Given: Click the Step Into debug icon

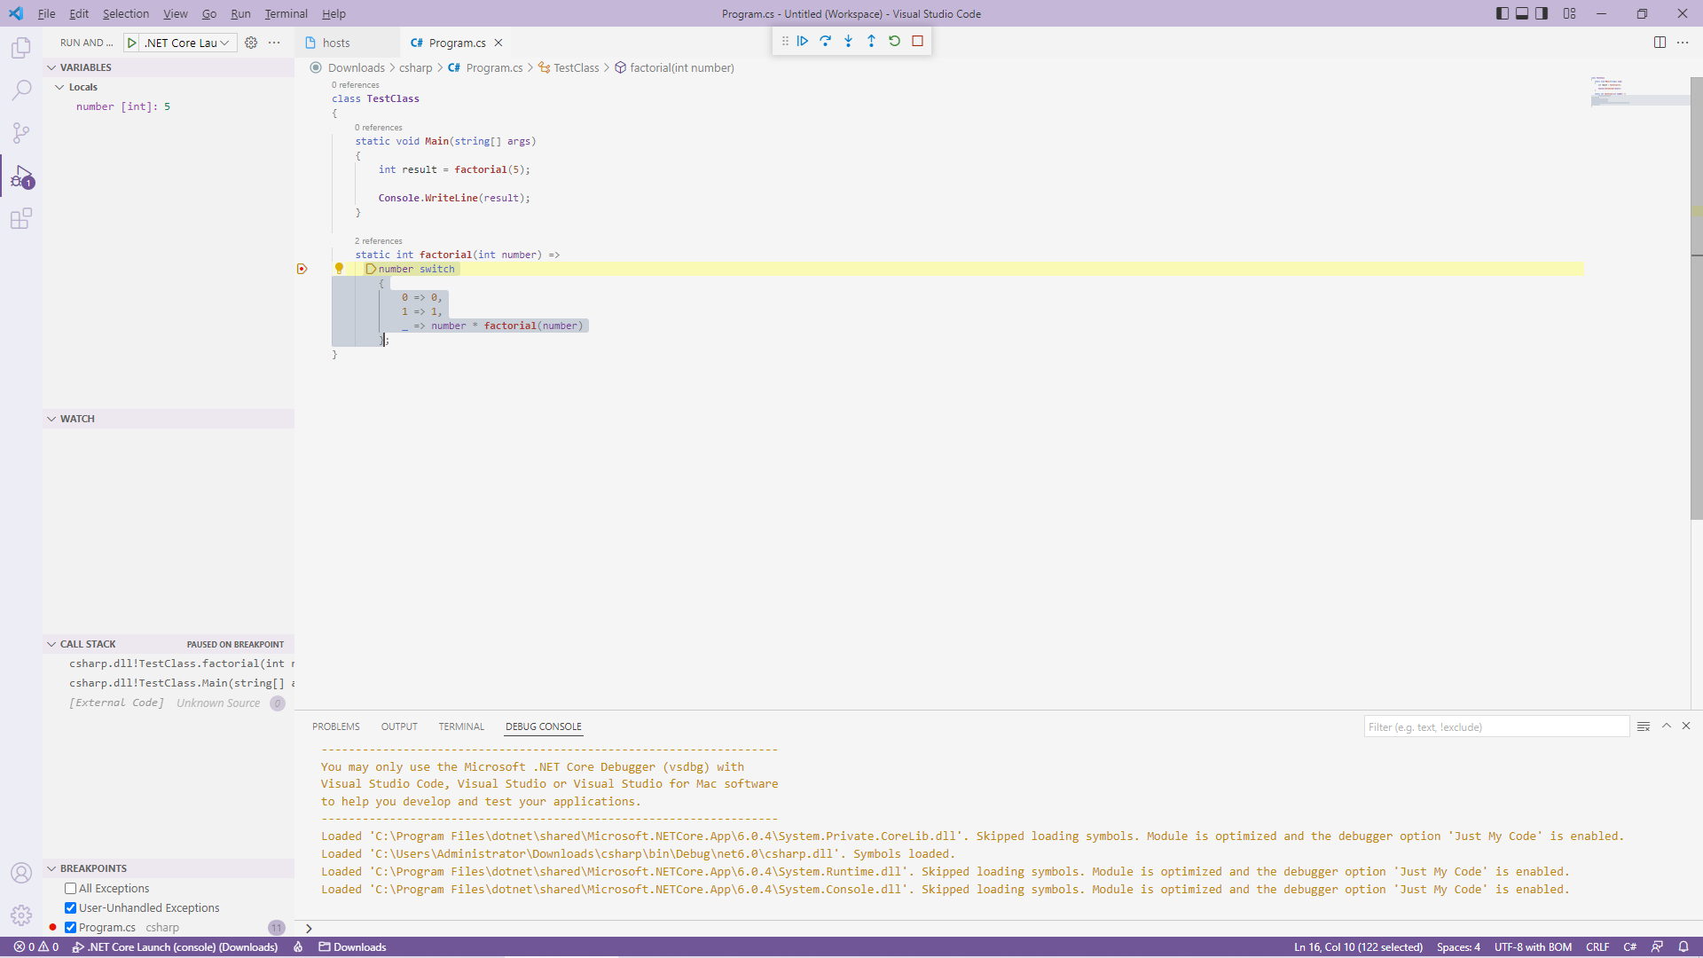Looking at the screenshot, I should [848, 41].
